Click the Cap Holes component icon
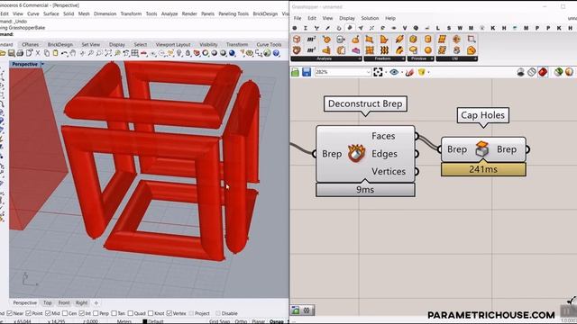This screenshot has height=324, width=577. (x=482, y=148)
